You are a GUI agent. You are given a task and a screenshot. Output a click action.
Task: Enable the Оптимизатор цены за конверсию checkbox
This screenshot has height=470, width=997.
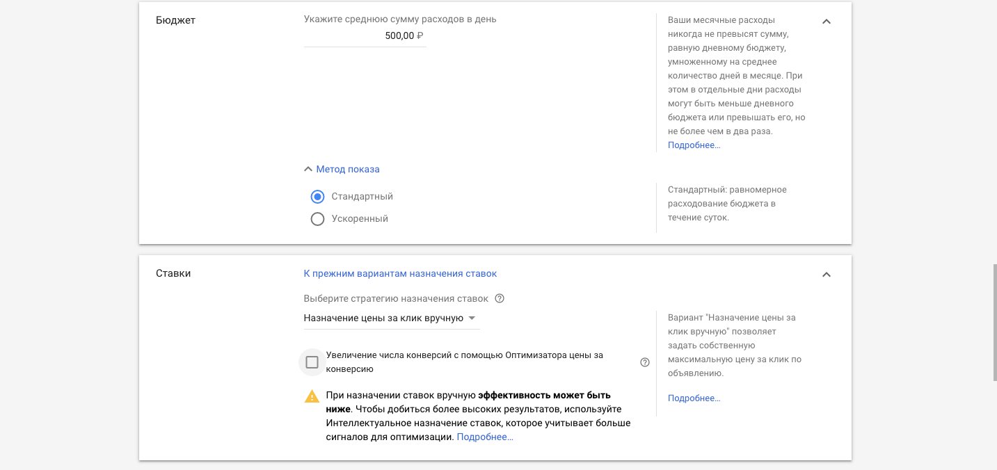click(312, 362)
